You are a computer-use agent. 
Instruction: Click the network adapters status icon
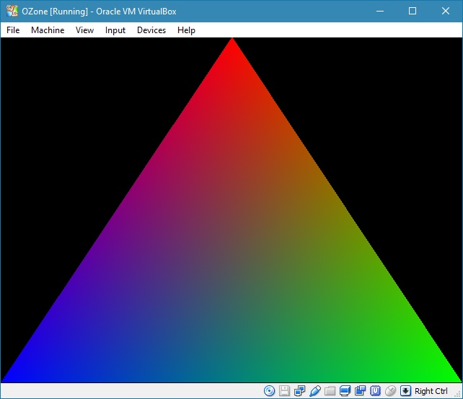click(300, 391)
